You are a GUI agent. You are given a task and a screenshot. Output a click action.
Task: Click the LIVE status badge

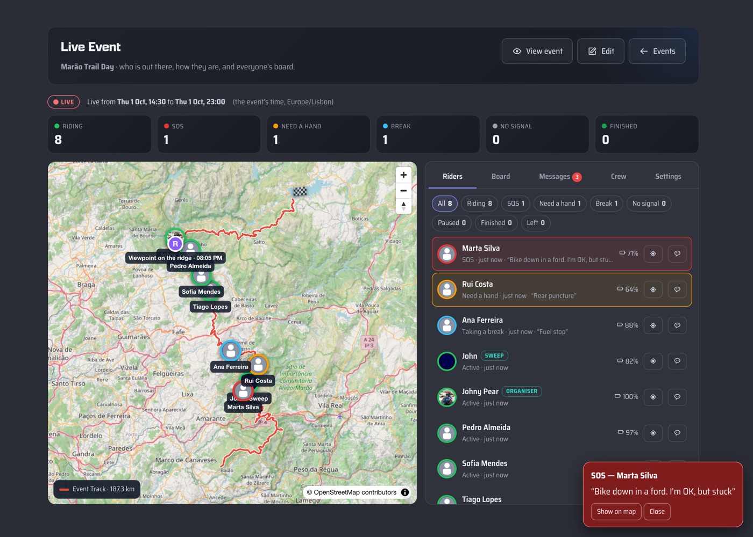[x=63, y=102]
